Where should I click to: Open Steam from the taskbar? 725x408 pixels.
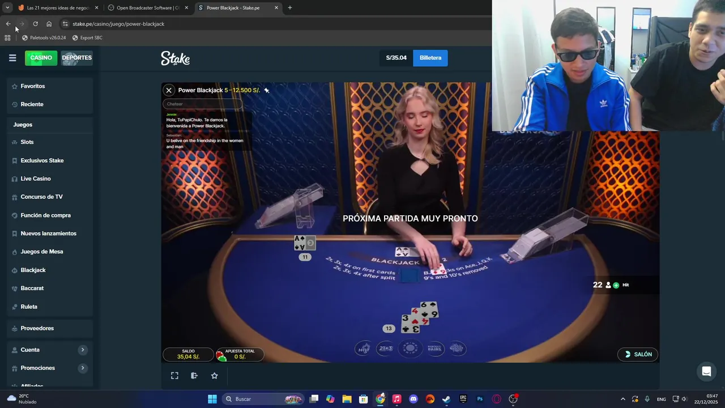(446, 399)
